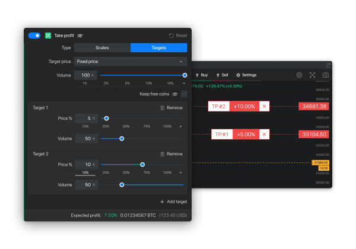Open the Fixed price dropdown
The width and height of the screenshot is (356, 249).
131,62
